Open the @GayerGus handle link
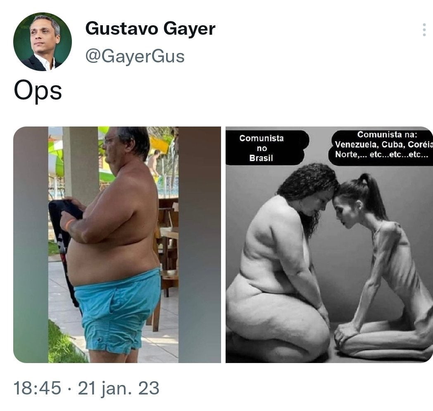Viewport: 433px width, 411px height. click(135, 56)
